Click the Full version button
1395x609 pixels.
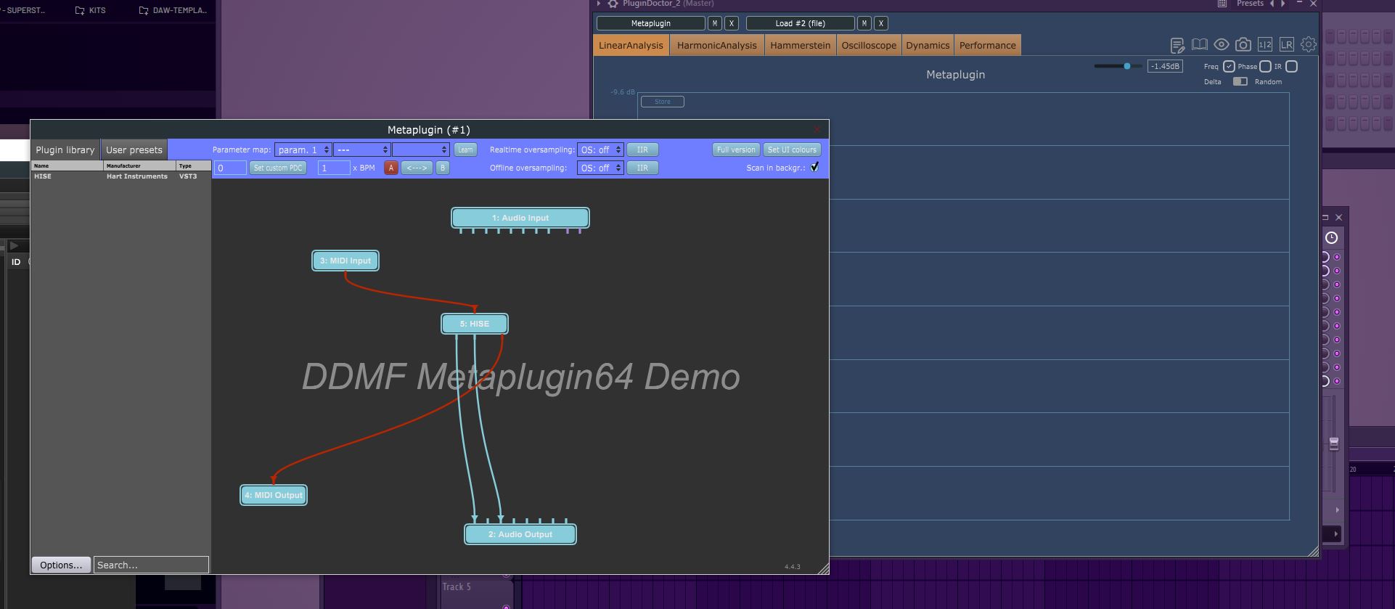[x=736, y=150]
